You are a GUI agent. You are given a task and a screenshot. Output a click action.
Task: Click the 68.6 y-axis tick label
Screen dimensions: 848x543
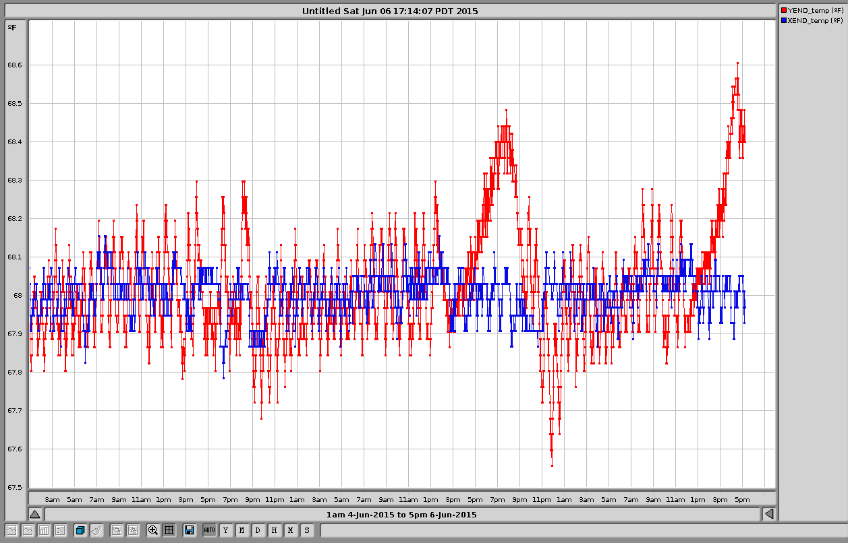(15, 65)
